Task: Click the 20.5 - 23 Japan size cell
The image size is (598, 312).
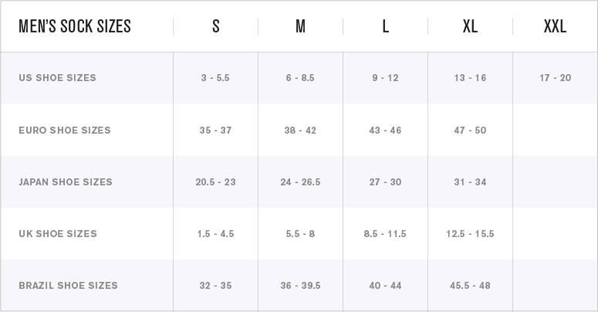Action: pos(215,182)
